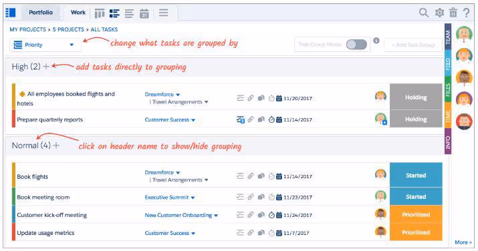Click timer icon for All employees booked flights
This screenshot has height=251, width=478.
click(x=271, y=98)
